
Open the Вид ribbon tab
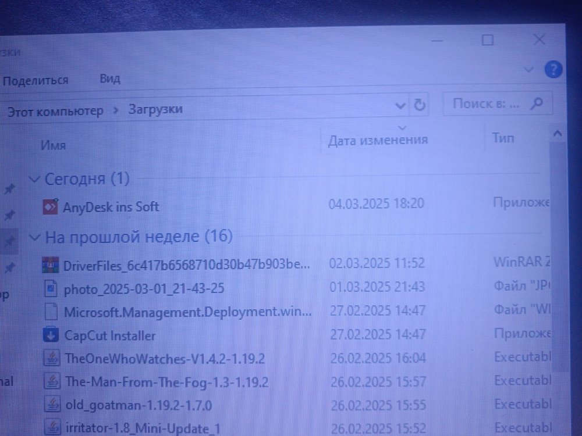click(110, 79)
